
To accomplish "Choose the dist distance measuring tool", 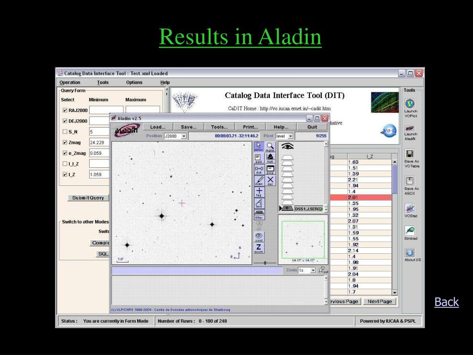I will 259,170.
